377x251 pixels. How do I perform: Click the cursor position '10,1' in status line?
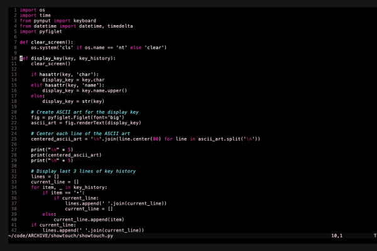tap(337, 236)
